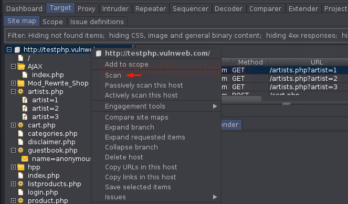Expand the product.php node
Viewport: 348px width, 204px height.
(13, 201)
